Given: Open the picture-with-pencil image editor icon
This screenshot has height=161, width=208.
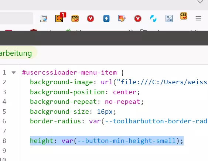Looking at the screenshot, I should point(122,18).
